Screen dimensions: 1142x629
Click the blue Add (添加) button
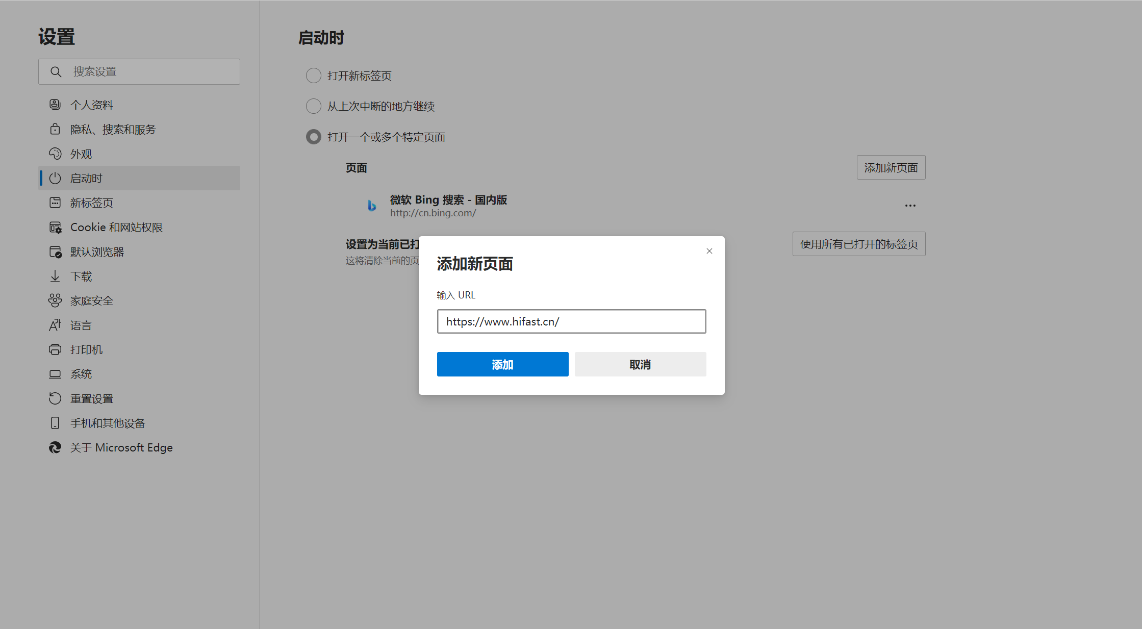point(502,364)
